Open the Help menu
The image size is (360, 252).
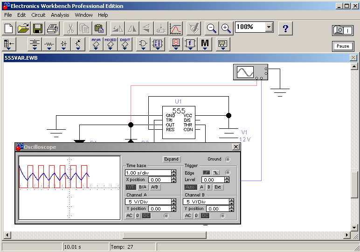click(x=103, y=15)
